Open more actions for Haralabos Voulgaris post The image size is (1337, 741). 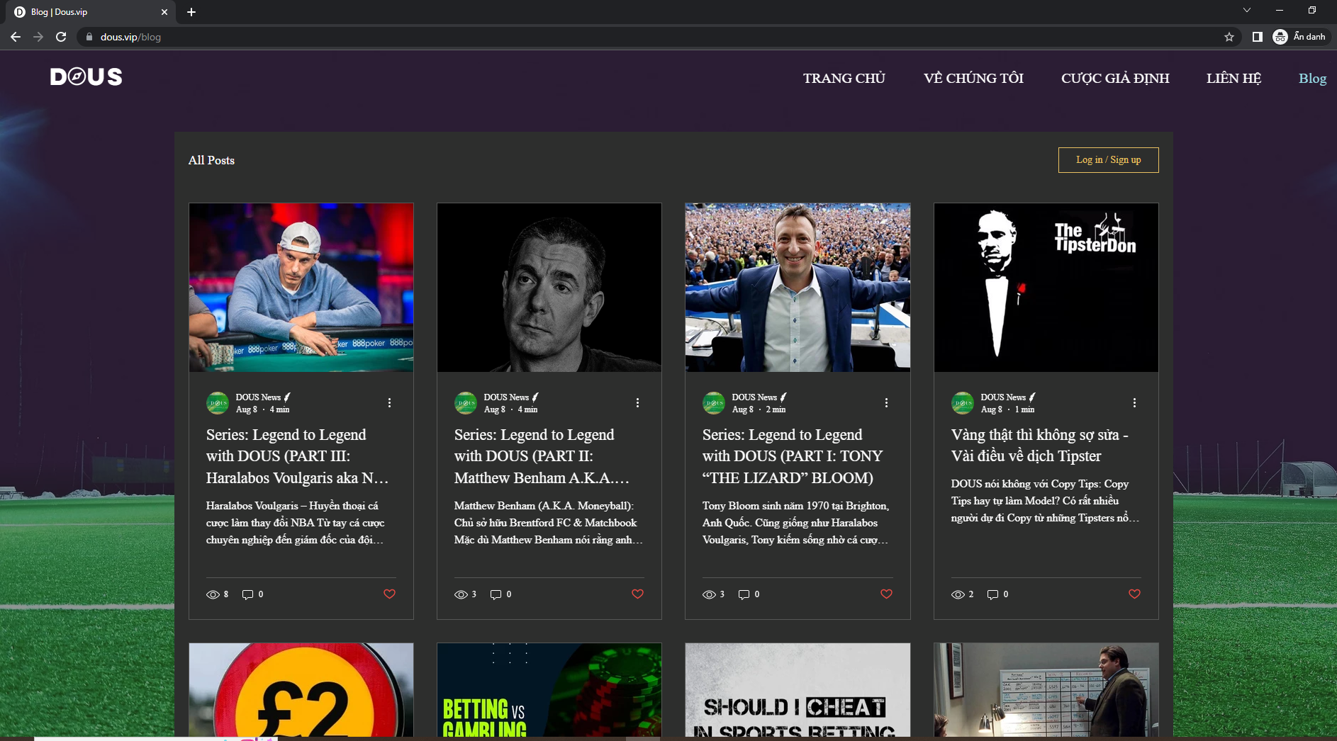point(389,402)
